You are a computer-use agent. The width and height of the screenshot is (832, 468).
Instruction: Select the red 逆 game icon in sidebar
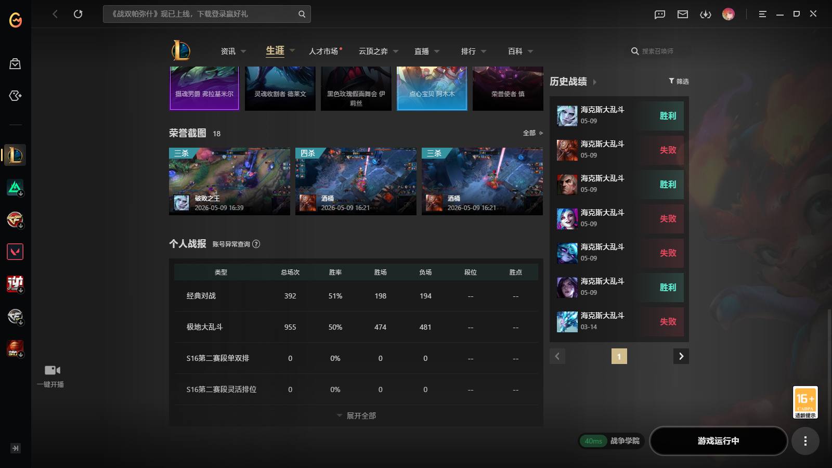pyautogui.click(x=15, y=284)
